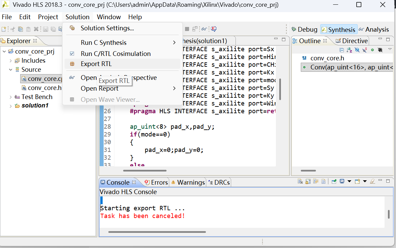Click the Display Selected Console monitor icon
The image size is (396, 248).
(342, 181)
